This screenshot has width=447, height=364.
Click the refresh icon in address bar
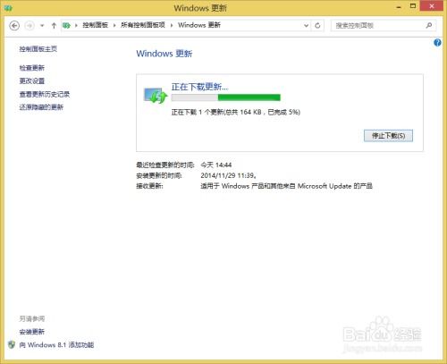point(317,26)
